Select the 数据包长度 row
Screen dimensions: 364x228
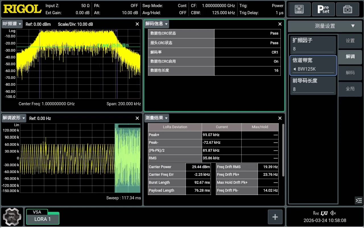pos(214,70)
